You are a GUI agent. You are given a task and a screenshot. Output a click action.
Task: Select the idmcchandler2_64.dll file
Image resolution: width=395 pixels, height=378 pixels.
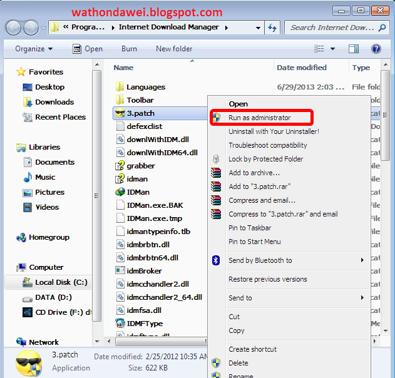pyautogui.click(x=164, y=297)
